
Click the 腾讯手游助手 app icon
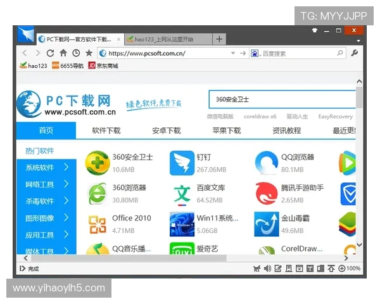pyautogui.click(x=267, y=193)
